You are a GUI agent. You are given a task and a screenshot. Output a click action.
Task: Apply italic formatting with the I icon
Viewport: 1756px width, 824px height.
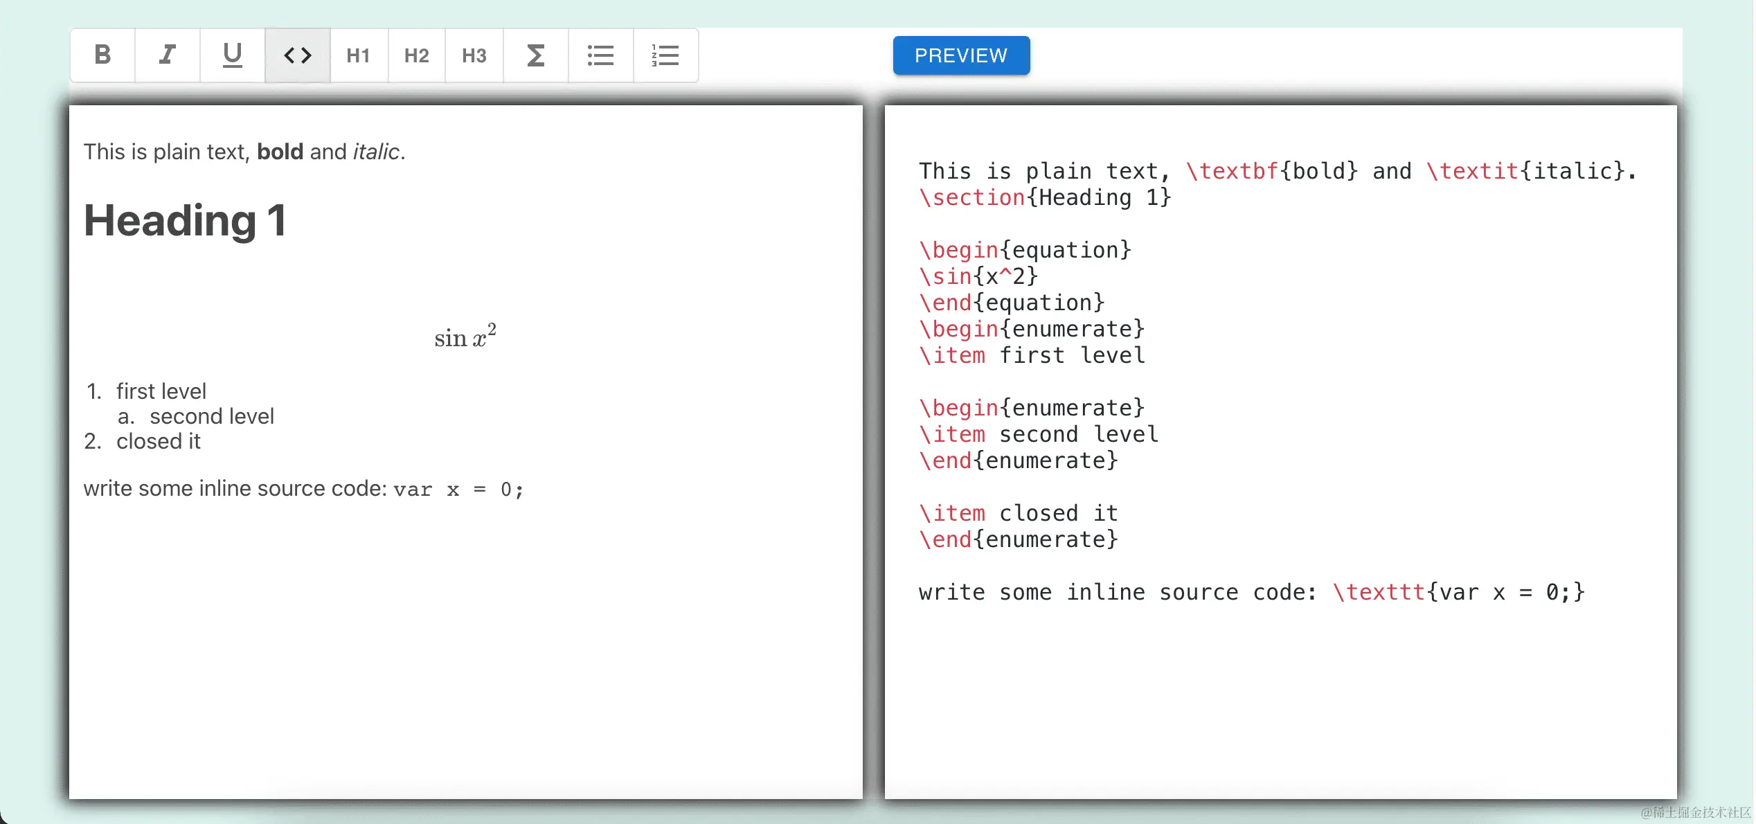tap(167, 55)
